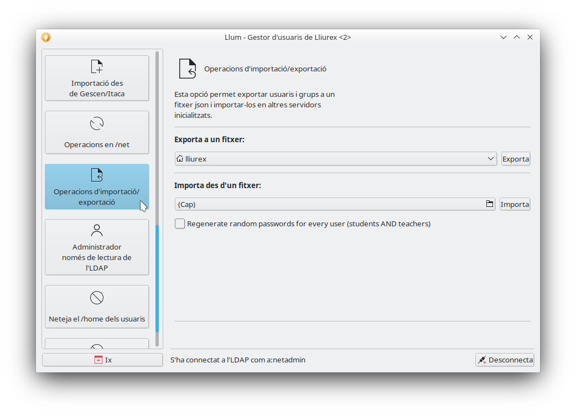The width and height of the screenshot is (576, 415).
Task: Expand the lliurex export folder dropdown
Action: (x=335, y=159)
